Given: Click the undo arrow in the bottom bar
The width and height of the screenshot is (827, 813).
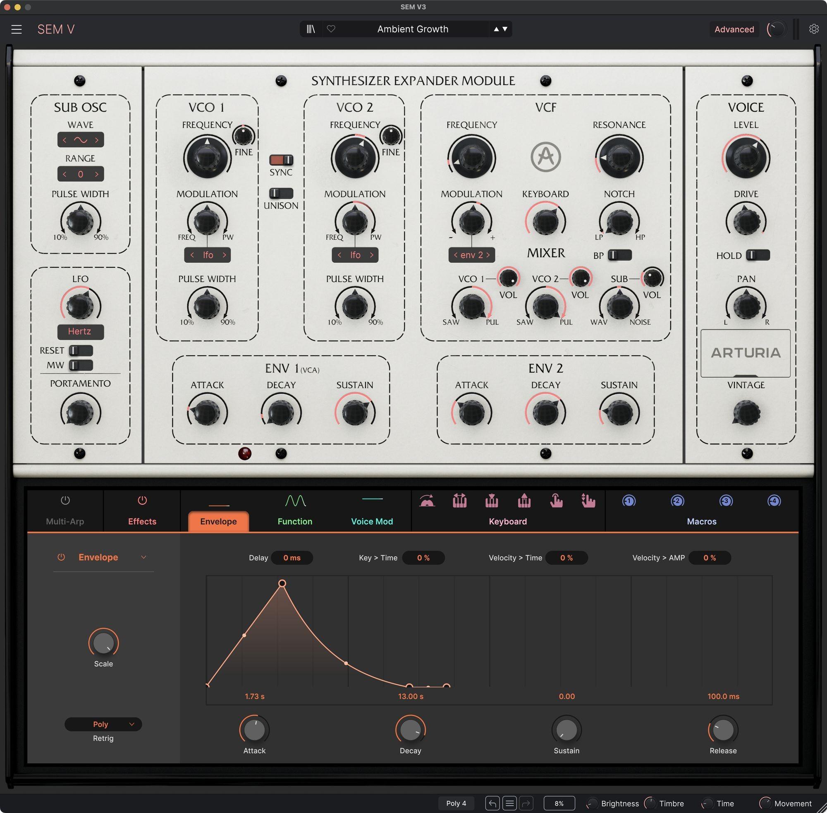Looking at the screenshot, I should pos(492,803).
